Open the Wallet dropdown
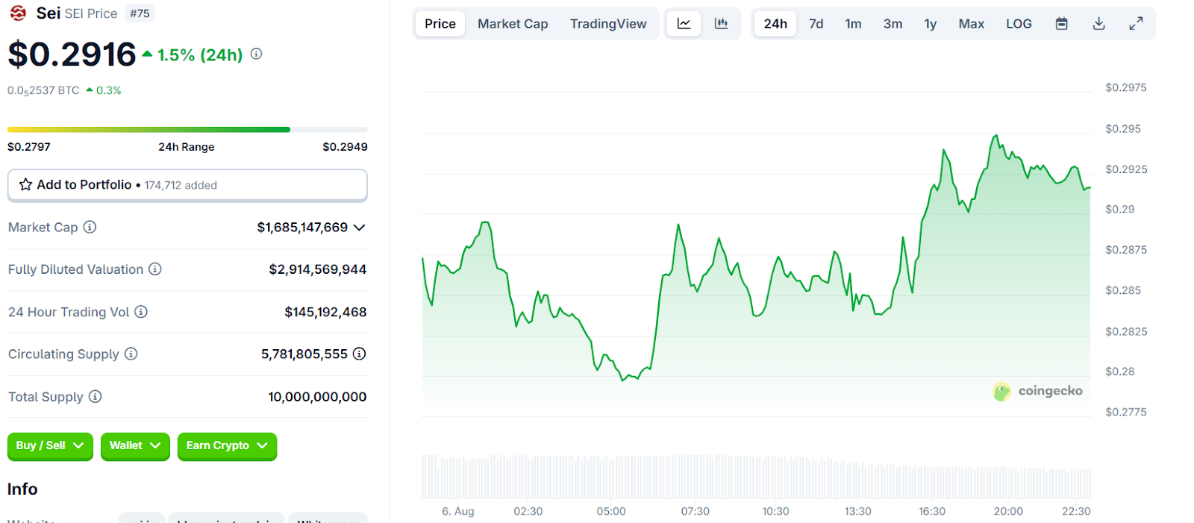Screen dimensions: 1194x523 click(x=135, y=445)
